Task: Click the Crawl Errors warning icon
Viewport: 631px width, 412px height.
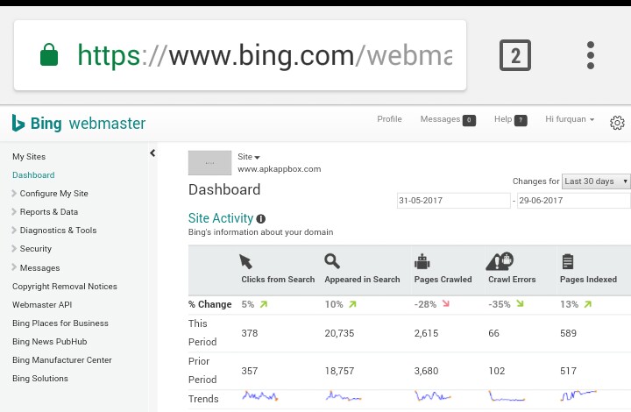Action: [x=500, y=261]
